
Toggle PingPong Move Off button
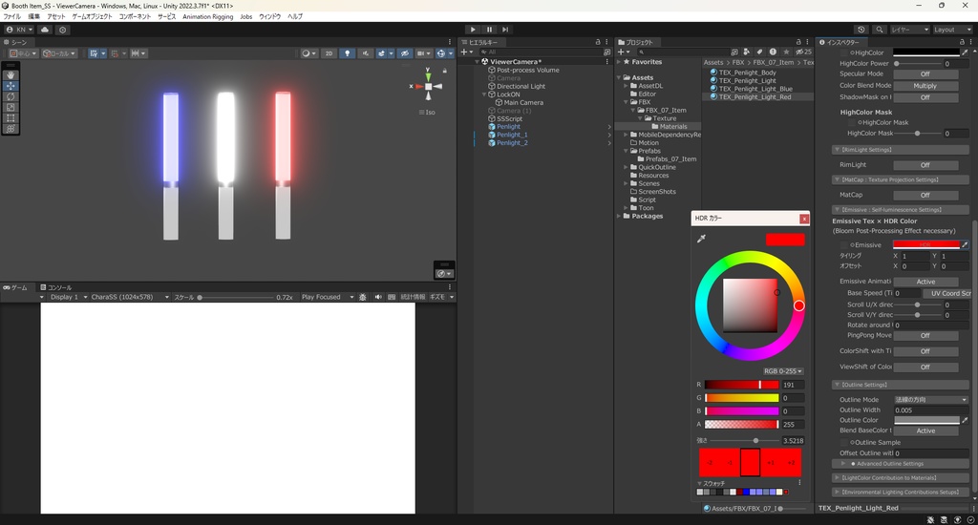click(x=925, y=335)
